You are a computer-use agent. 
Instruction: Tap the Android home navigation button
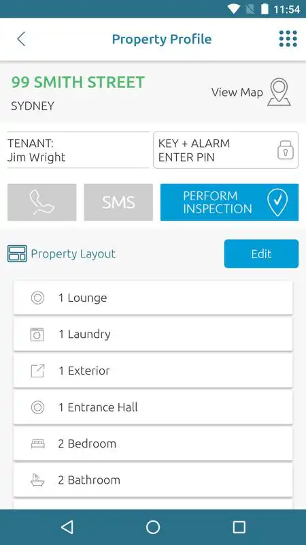tap(153, 527)
